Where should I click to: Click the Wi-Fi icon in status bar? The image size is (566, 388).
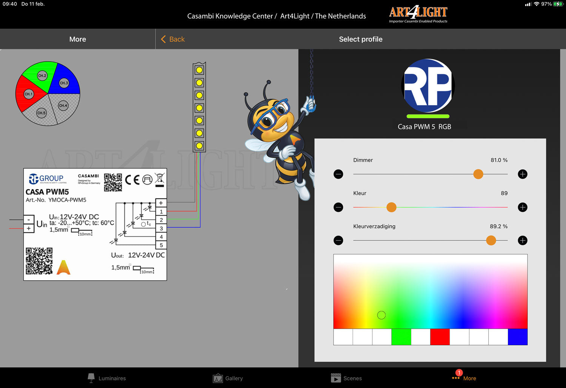pos(536,4)
